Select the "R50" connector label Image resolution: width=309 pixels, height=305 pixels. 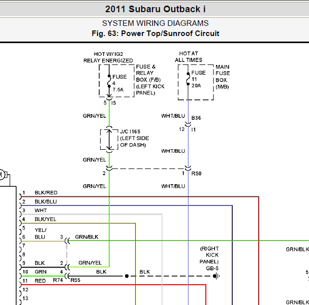click(x=197, y=174)
